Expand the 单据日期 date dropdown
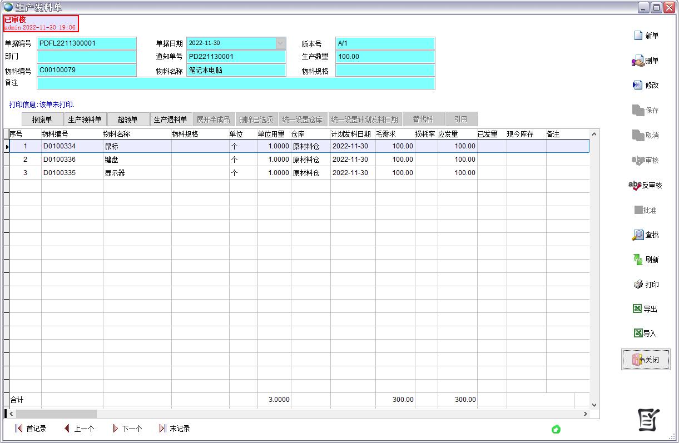679x443 pixels. pos(280,43)
